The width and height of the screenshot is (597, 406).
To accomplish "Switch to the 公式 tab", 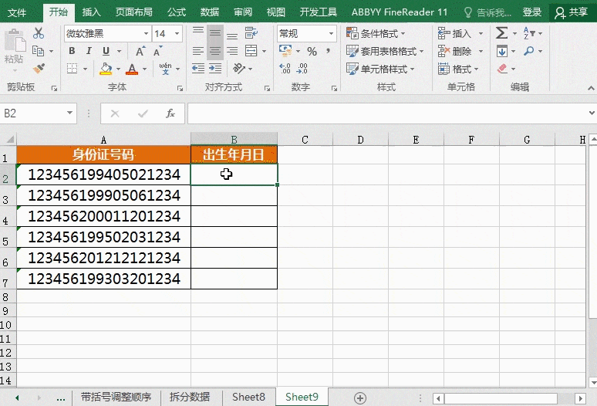I will coord(177,12).
